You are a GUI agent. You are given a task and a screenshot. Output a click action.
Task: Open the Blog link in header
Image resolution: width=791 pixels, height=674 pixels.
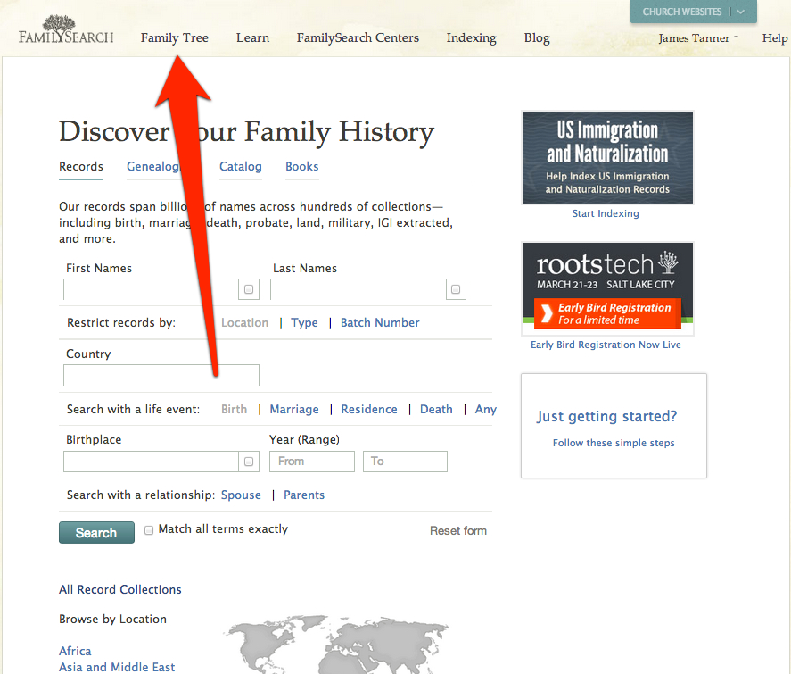coord(537,37)
